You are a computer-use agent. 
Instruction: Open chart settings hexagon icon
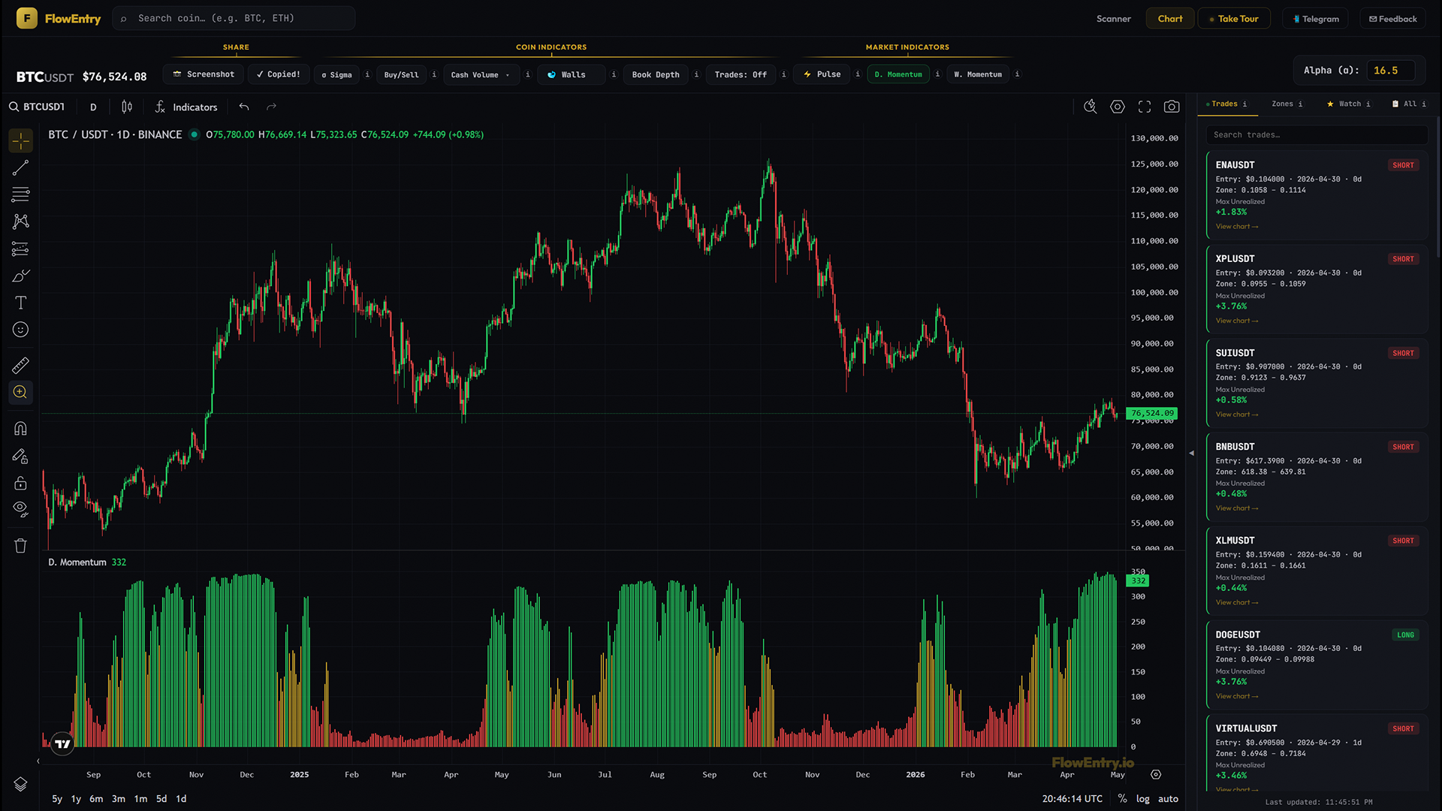pyautogui.click(x=1118, y=107)
